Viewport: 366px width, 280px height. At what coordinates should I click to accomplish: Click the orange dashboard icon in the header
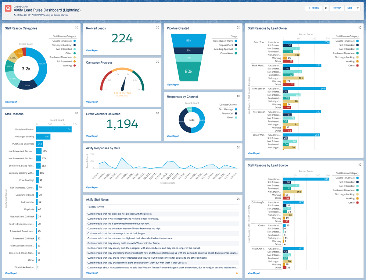pos(8,9)
